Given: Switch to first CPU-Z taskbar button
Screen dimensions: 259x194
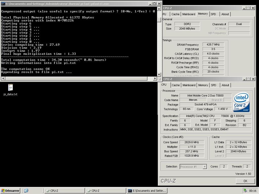Looking at the screenshot, I should pyautogui.click(x=64, y=191).
